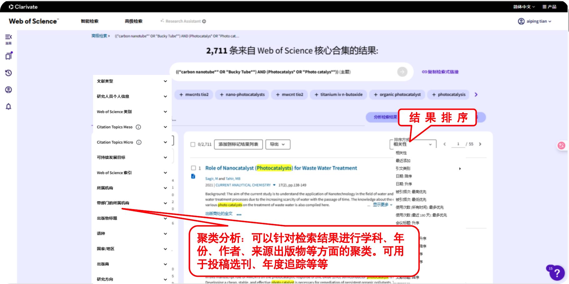Go to previous results page
Screen dimensions: 569x284
(x=444, y=144)
